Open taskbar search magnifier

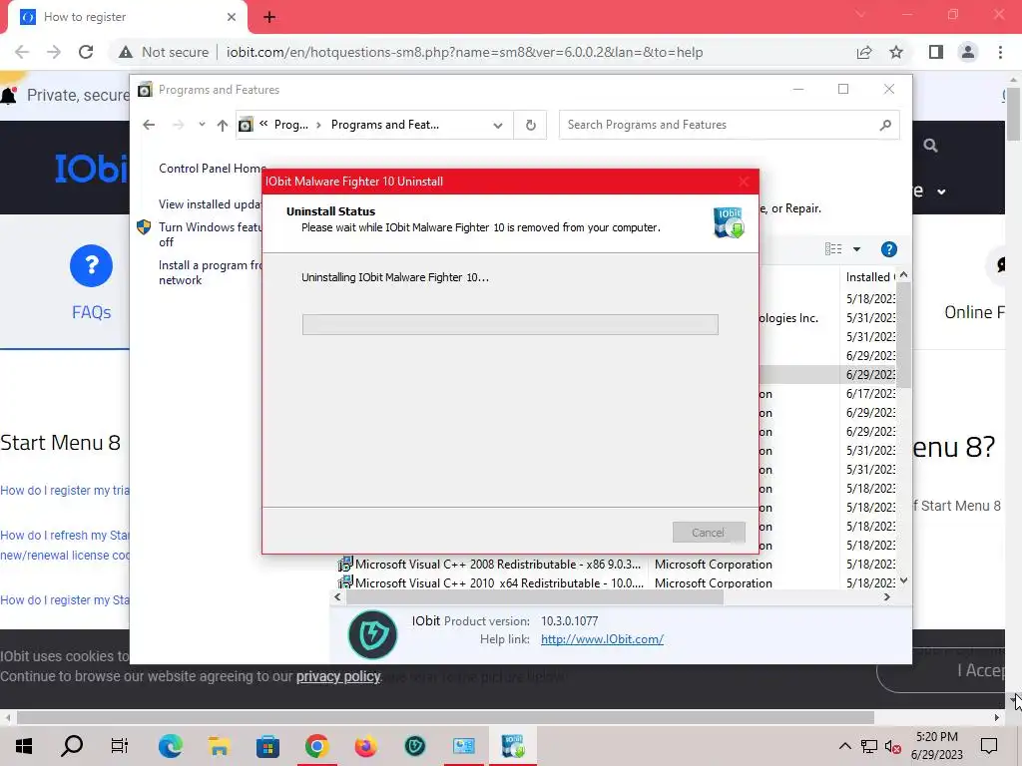(x=72, y=746)
